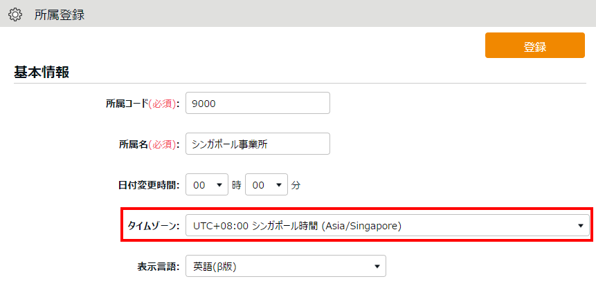
Task: Click the 日付変更時間 label
Action: (149, 185)
